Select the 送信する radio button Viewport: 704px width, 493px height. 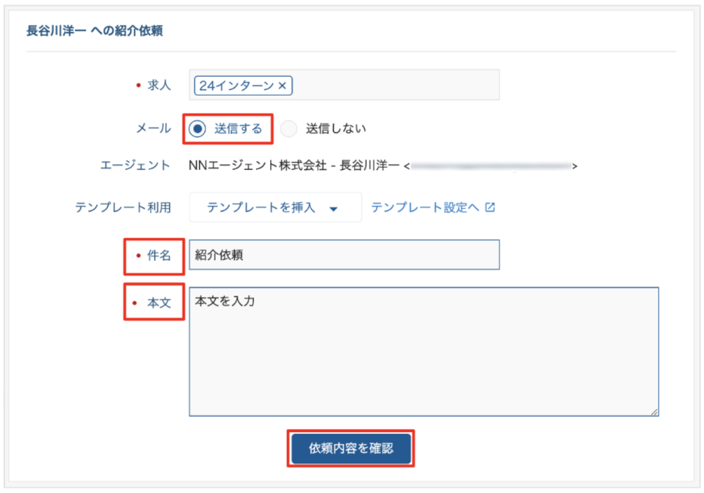[x=198, y=129]
